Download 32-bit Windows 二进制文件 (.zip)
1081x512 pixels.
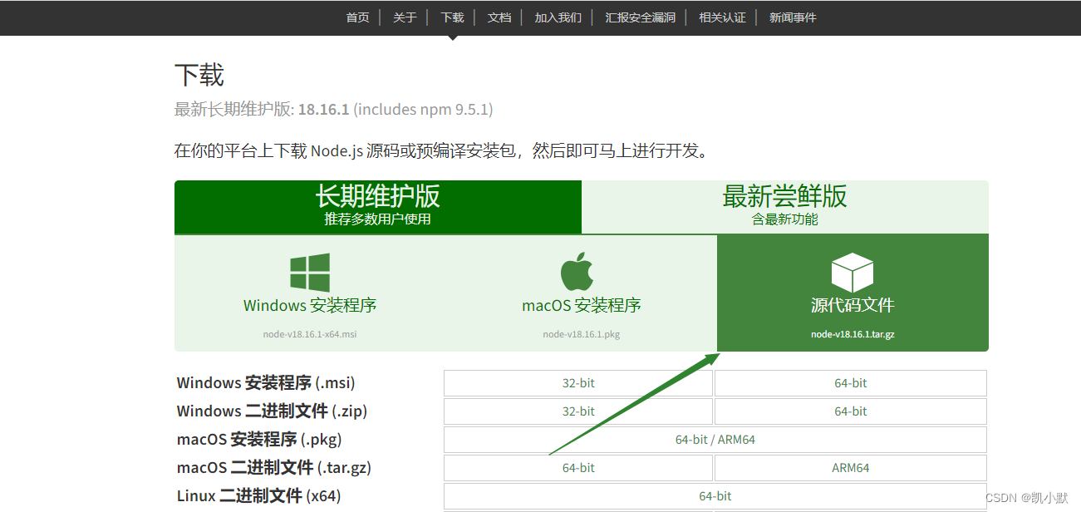coord(578,411)
